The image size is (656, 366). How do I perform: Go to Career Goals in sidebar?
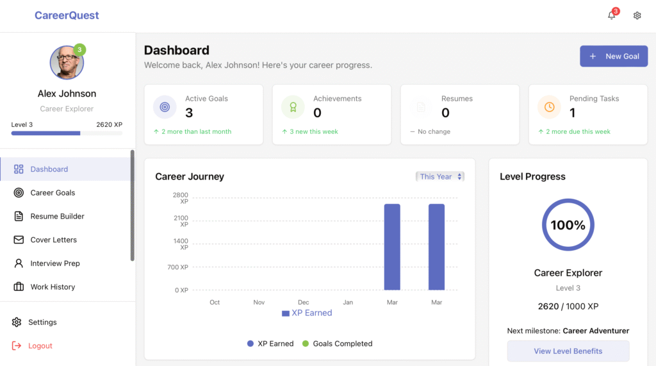[x=53, y=193]
